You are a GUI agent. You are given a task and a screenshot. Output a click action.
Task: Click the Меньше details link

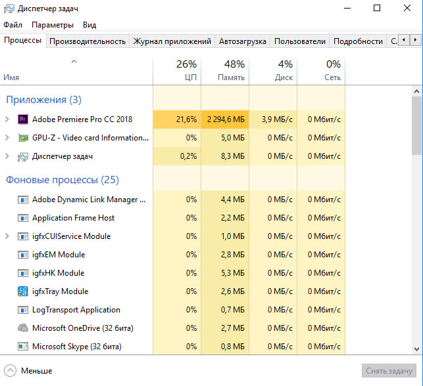point(37,371)
